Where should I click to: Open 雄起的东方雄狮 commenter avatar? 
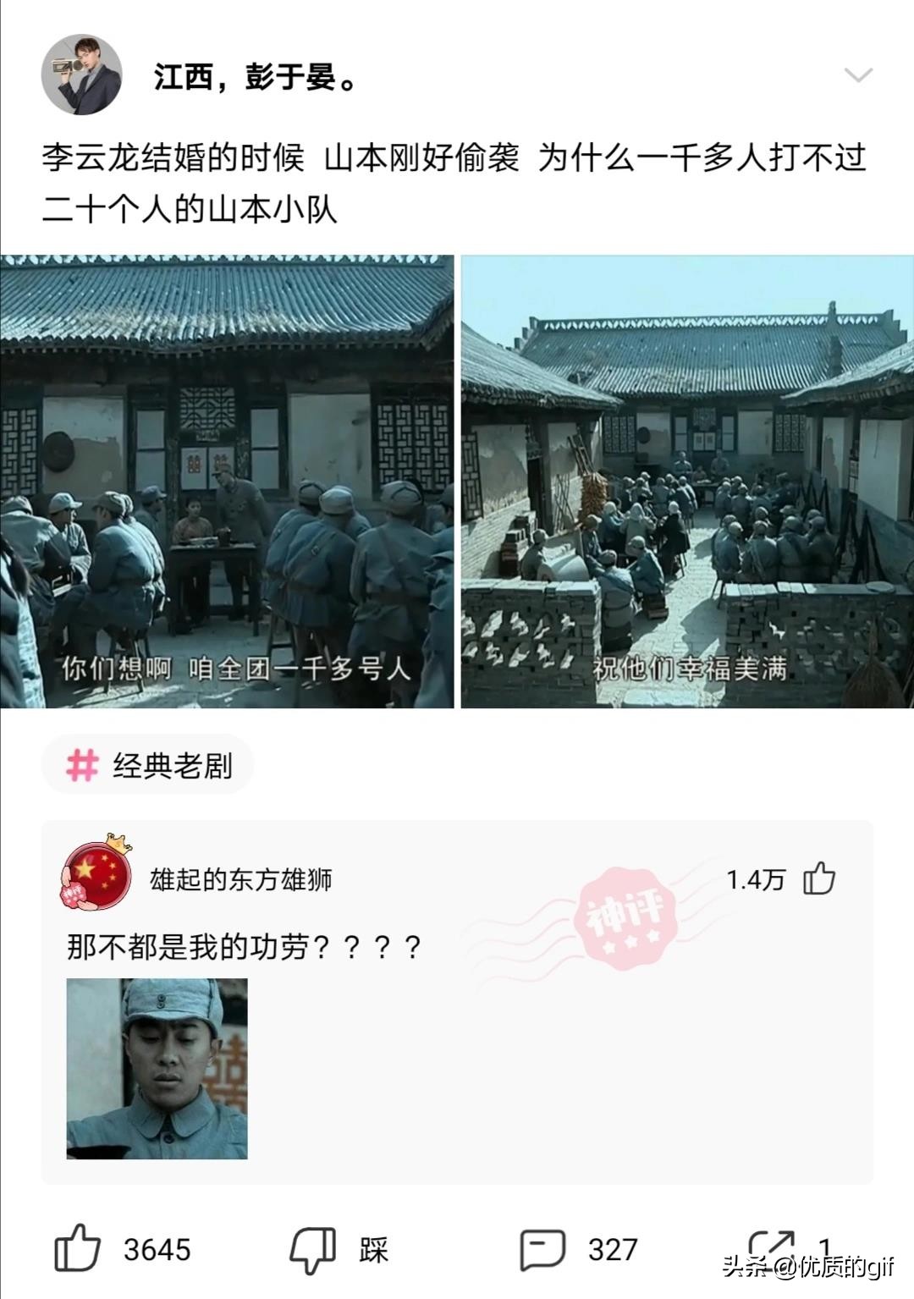97,874
